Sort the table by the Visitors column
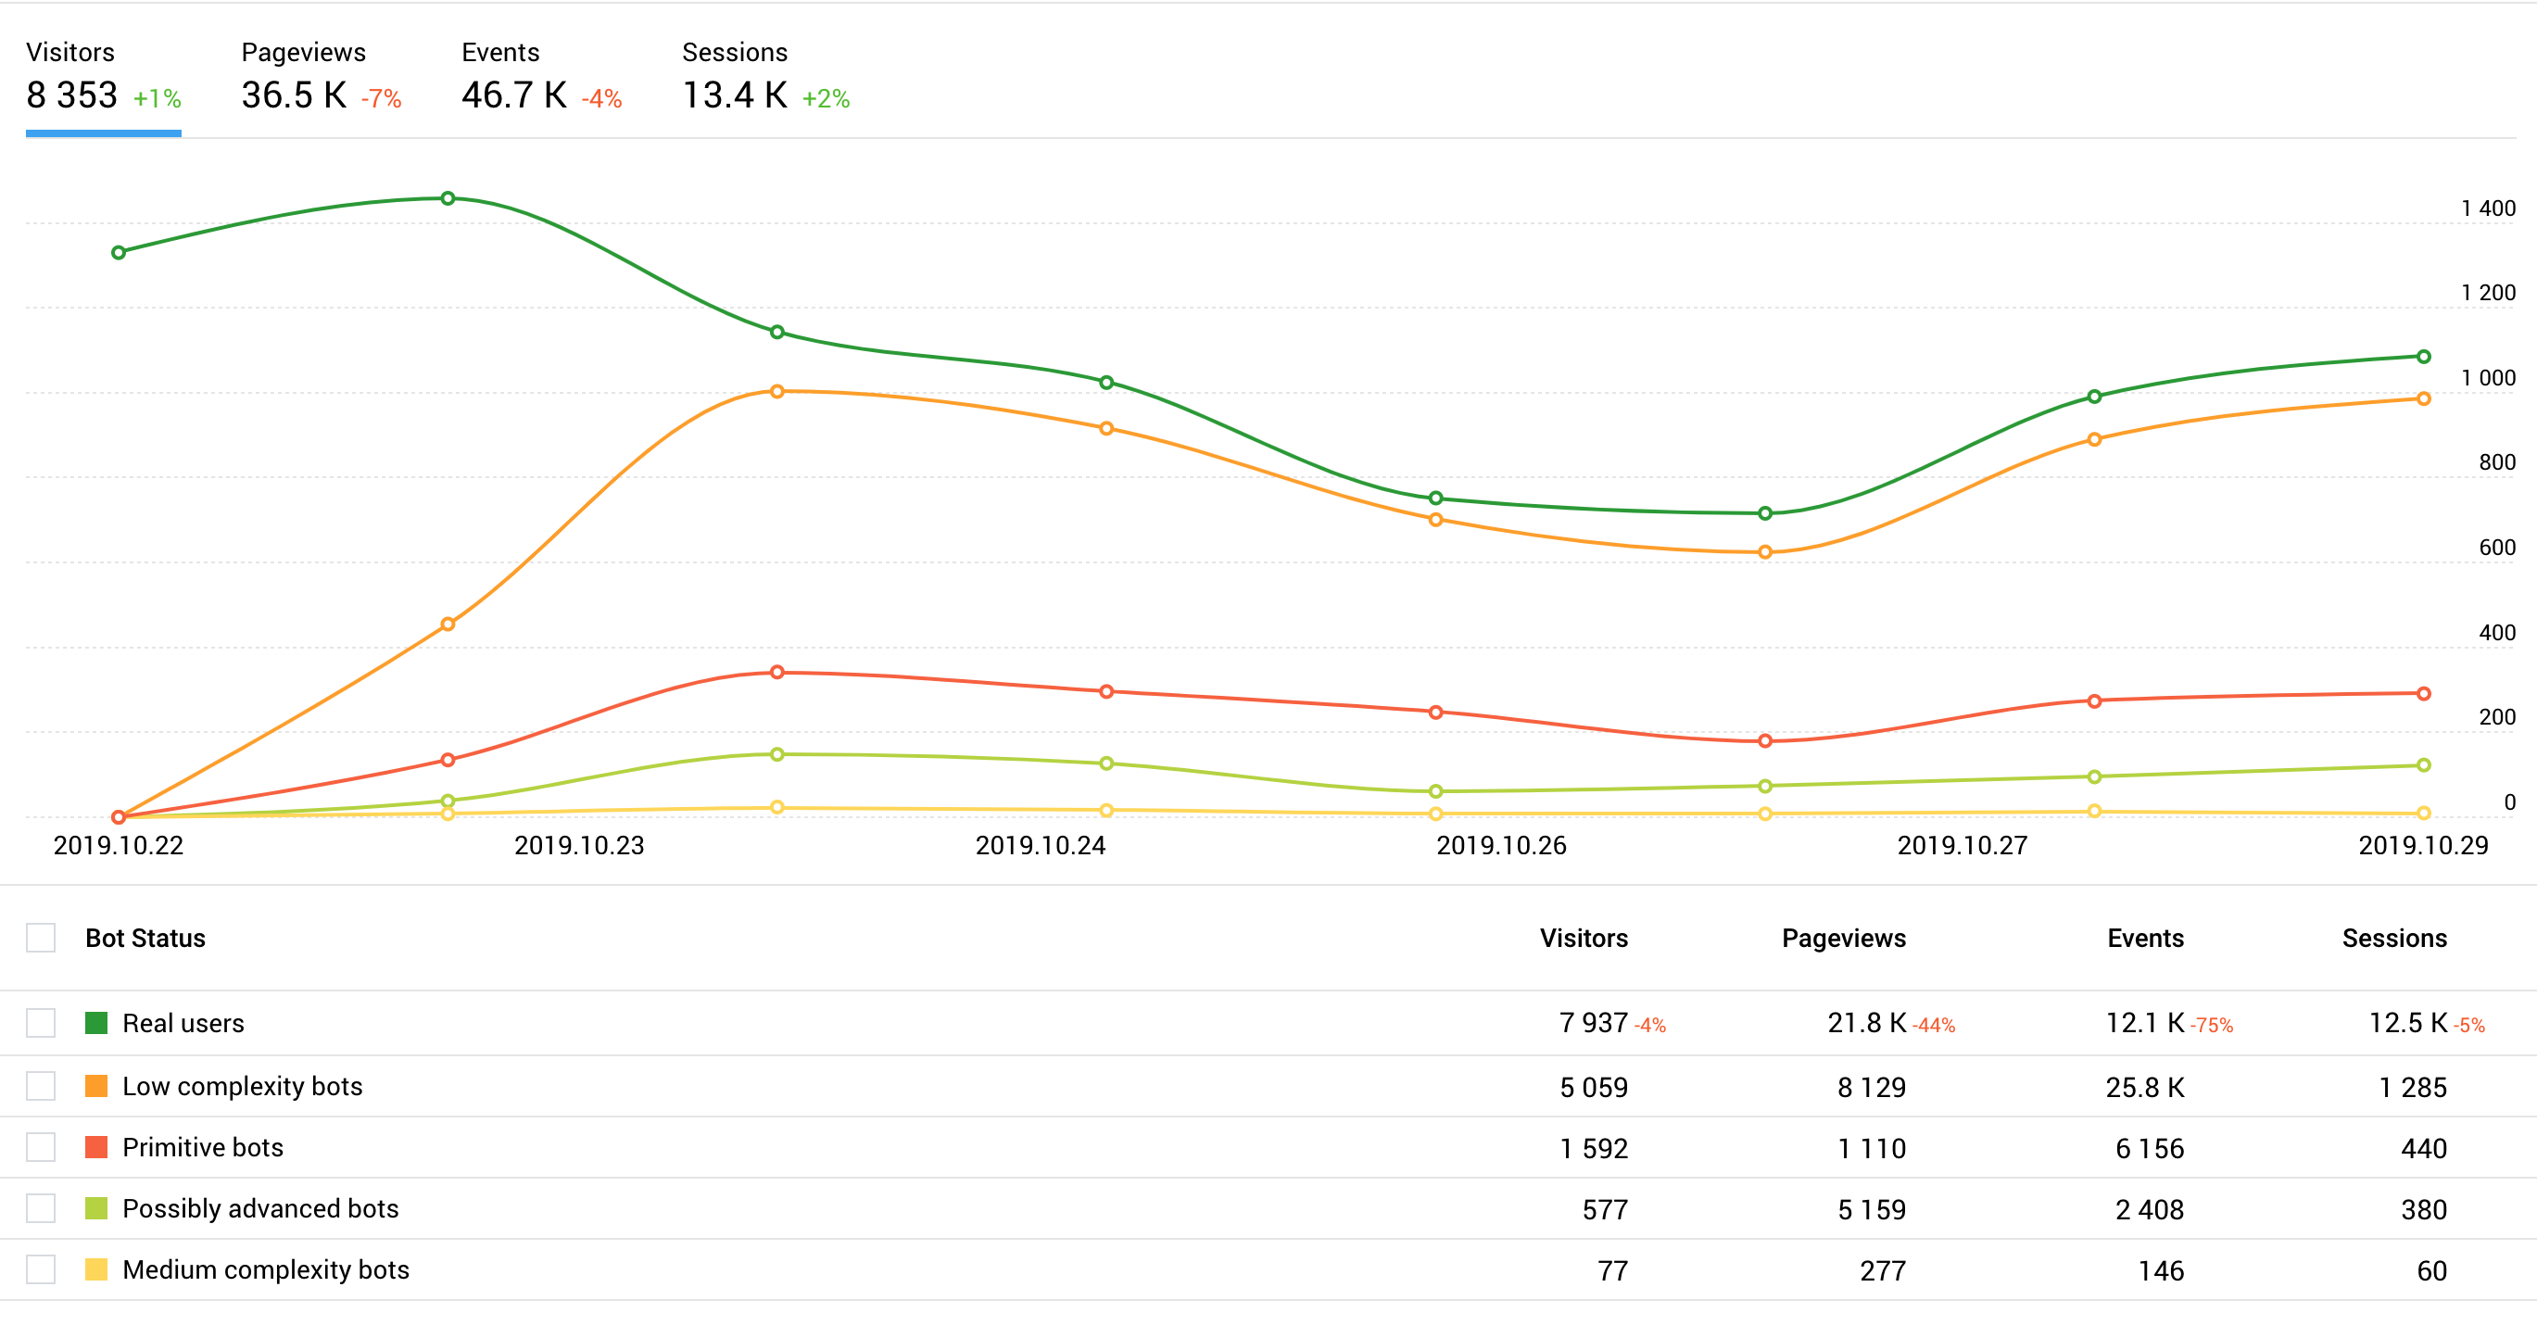2537x1325 pixels. click(x=1583, y=938)
